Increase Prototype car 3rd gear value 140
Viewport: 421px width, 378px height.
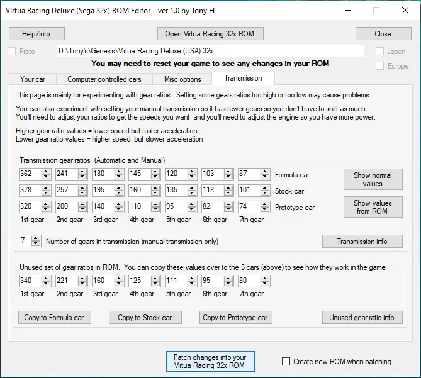pyautogui.click(x=119, y=204)
